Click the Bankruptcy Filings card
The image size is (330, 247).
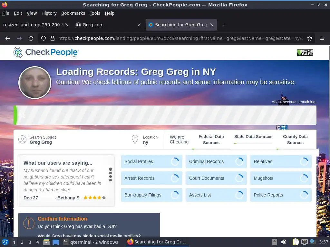point(151,195)
